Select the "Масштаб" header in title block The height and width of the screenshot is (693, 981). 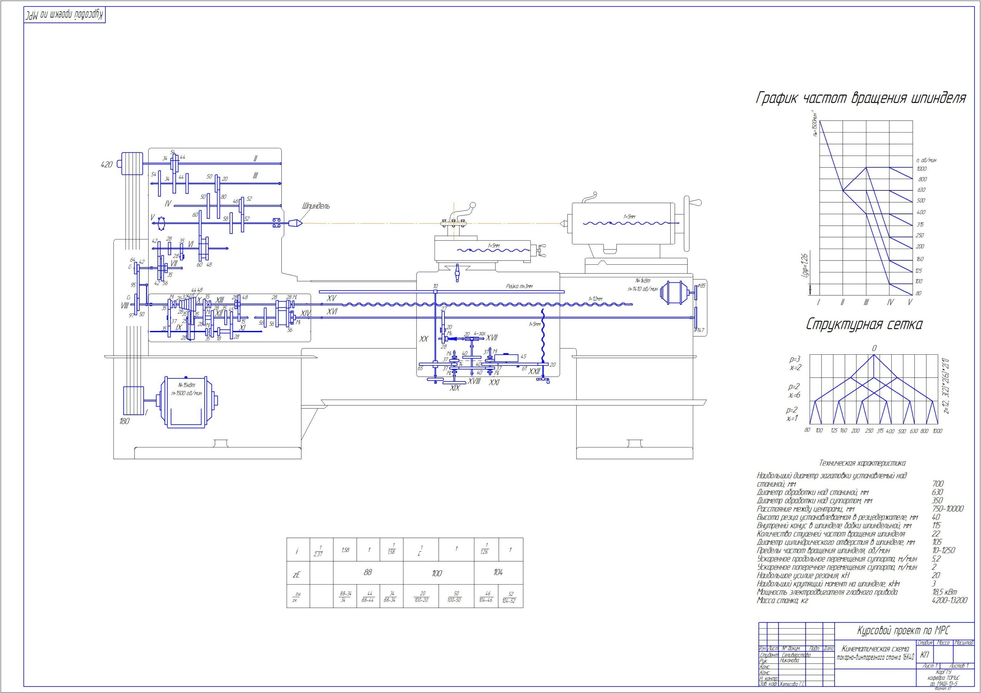pyautogui.click(x=963, y=642)
